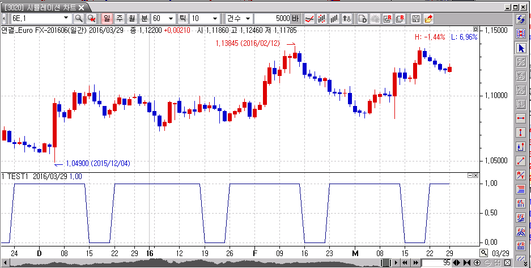Click the up-down arrows toolbar icon
The height and width of the screenshot is (268, 531).
[x=347, y=18]
